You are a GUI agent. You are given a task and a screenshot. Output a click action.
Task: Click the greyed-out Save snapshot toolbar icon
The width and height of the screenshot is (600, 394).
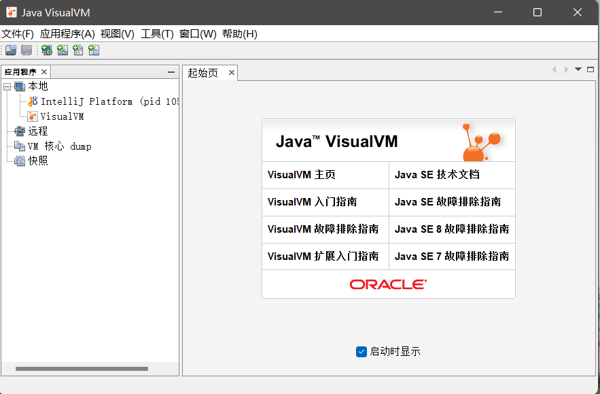pyautogui.click(x=27, y=50)
